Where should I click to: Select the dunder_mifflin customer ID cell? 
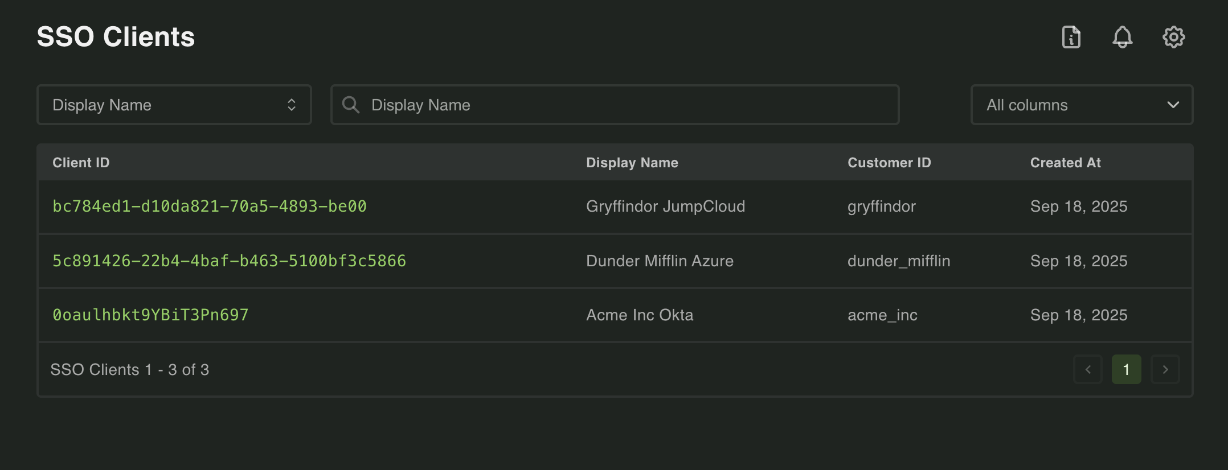pos(899,261)
